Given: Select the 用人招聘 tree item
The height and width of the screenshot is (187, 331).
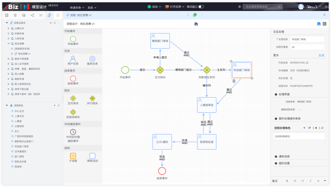Looking at the screenshot, I should pyautogui.click(x=19, y=74).
